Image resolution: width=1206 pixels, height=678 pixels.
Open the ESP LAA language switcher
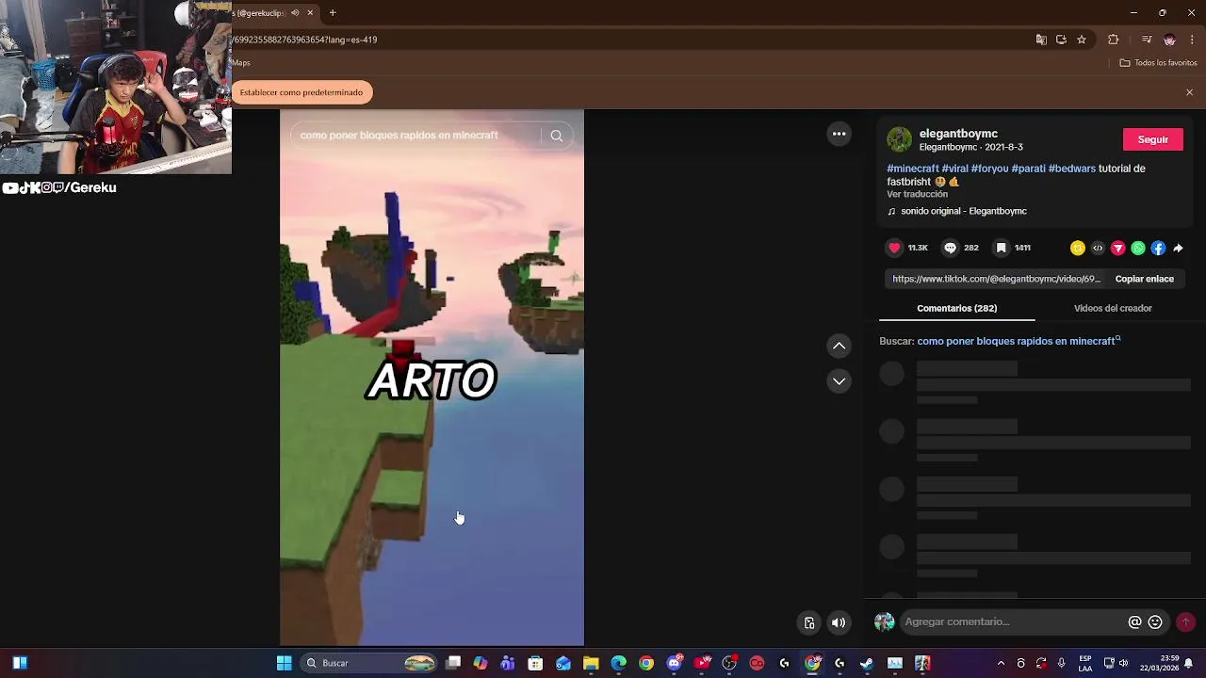(x=1085, y=663)
